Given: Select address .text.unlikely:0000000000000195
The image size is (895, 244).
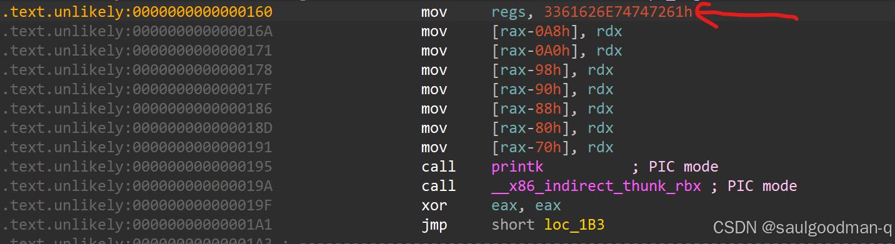Looking at the screenshot, I should (x=137, y=167).
